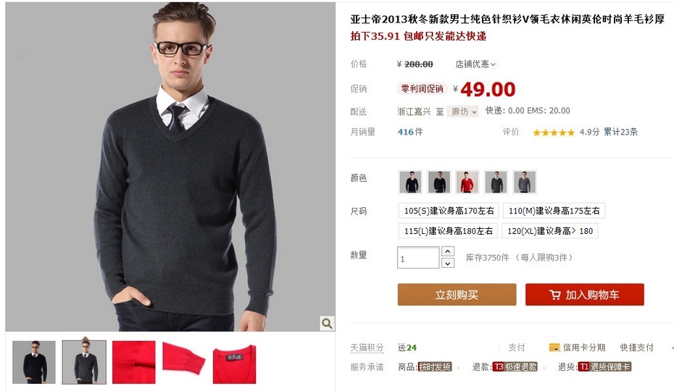674x391 pixels.
Task: Click the 按时发货 service badge
Action: coord(435,367)
